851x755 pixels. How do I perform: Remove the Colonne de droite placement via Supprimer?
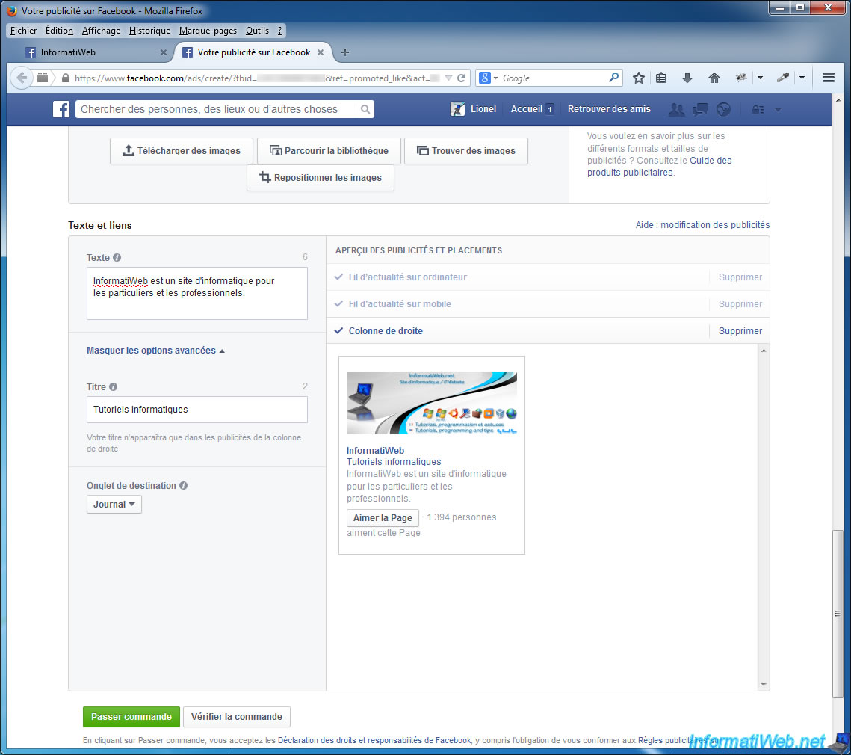[x=740, y=331]
